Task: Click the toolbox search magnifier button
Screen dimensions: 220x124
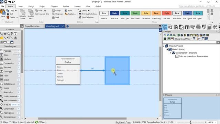Action: tap(22, 26)
